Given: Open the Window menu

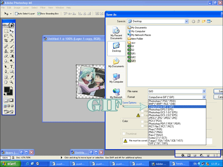Looking at the screenshot, I should click(x=60, y=8).
